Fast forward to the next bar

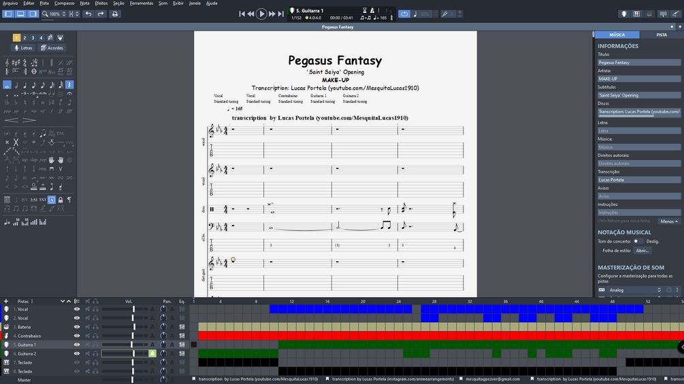pos(272,14)
